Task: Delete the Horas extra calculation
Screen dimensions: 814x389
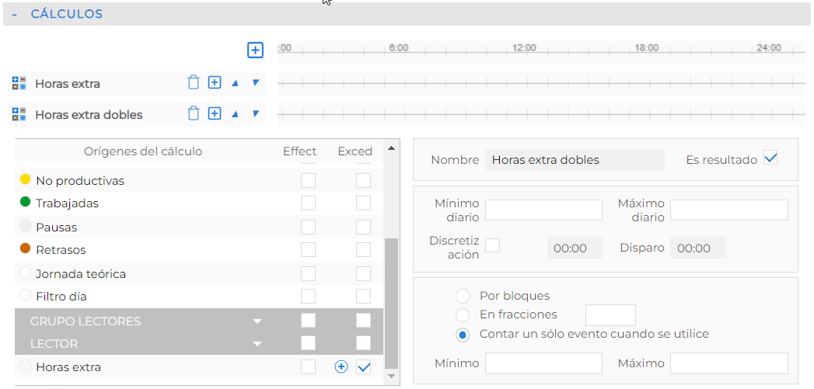Action: [x=193, y=82]
